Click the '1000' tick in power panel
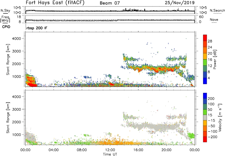The height and width of the screenshot is (156, 225). (17, 76)
